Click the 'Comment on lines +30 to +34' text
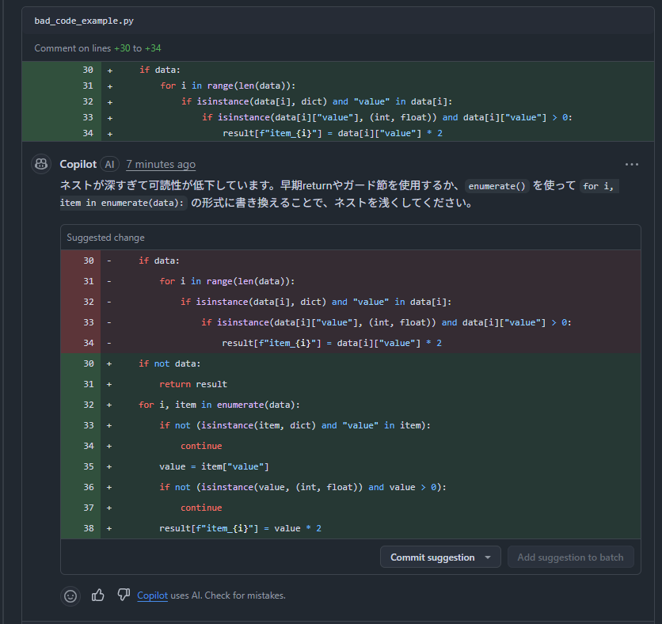Screen dimensions: 662x624 click(x=97, y=48)
